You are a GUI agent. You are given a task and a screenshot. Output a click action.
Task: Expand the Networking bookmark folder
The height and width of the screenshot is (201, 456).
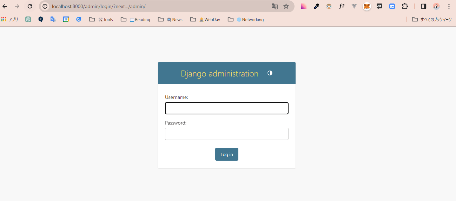pos(246,20)
